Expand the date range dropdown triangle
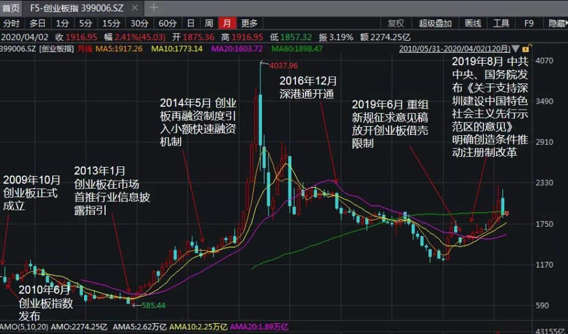The image size is (568, 334). coord(516,48)
